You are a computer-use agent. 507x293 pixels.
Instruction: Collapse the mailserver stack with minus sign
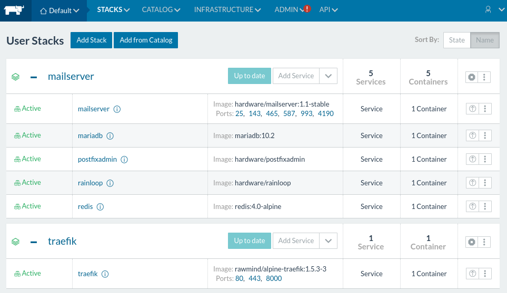click(x=34, y=77)
